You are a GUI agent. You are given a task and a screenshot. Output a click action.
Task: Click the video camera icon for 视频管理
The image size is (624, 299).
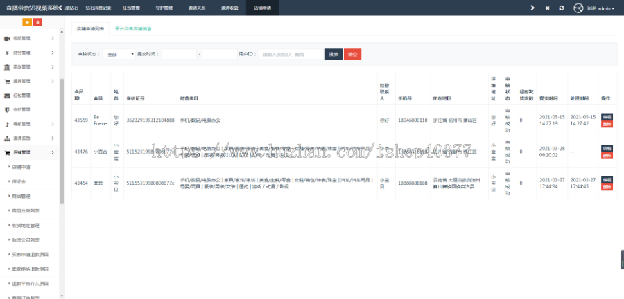(7, 39)
